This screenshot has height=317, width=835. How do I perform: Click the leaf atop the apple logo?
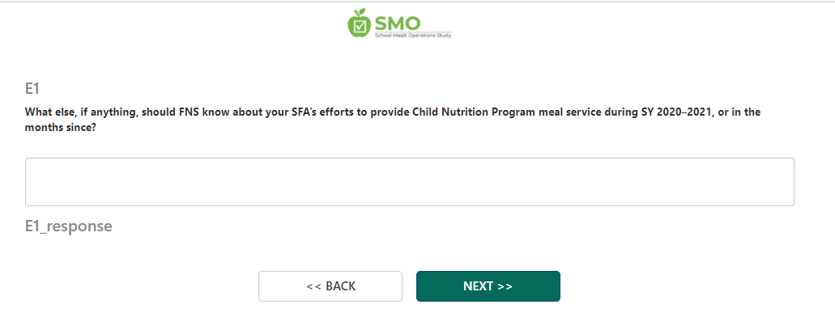363,11
